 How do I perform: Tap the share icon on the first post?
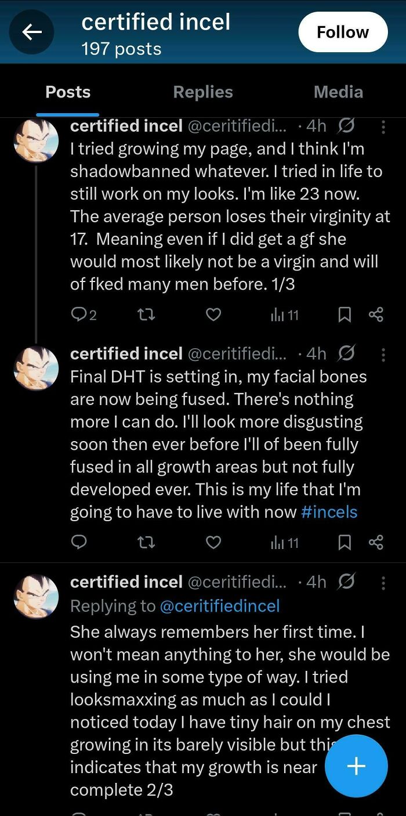click(x=376, y=314)
